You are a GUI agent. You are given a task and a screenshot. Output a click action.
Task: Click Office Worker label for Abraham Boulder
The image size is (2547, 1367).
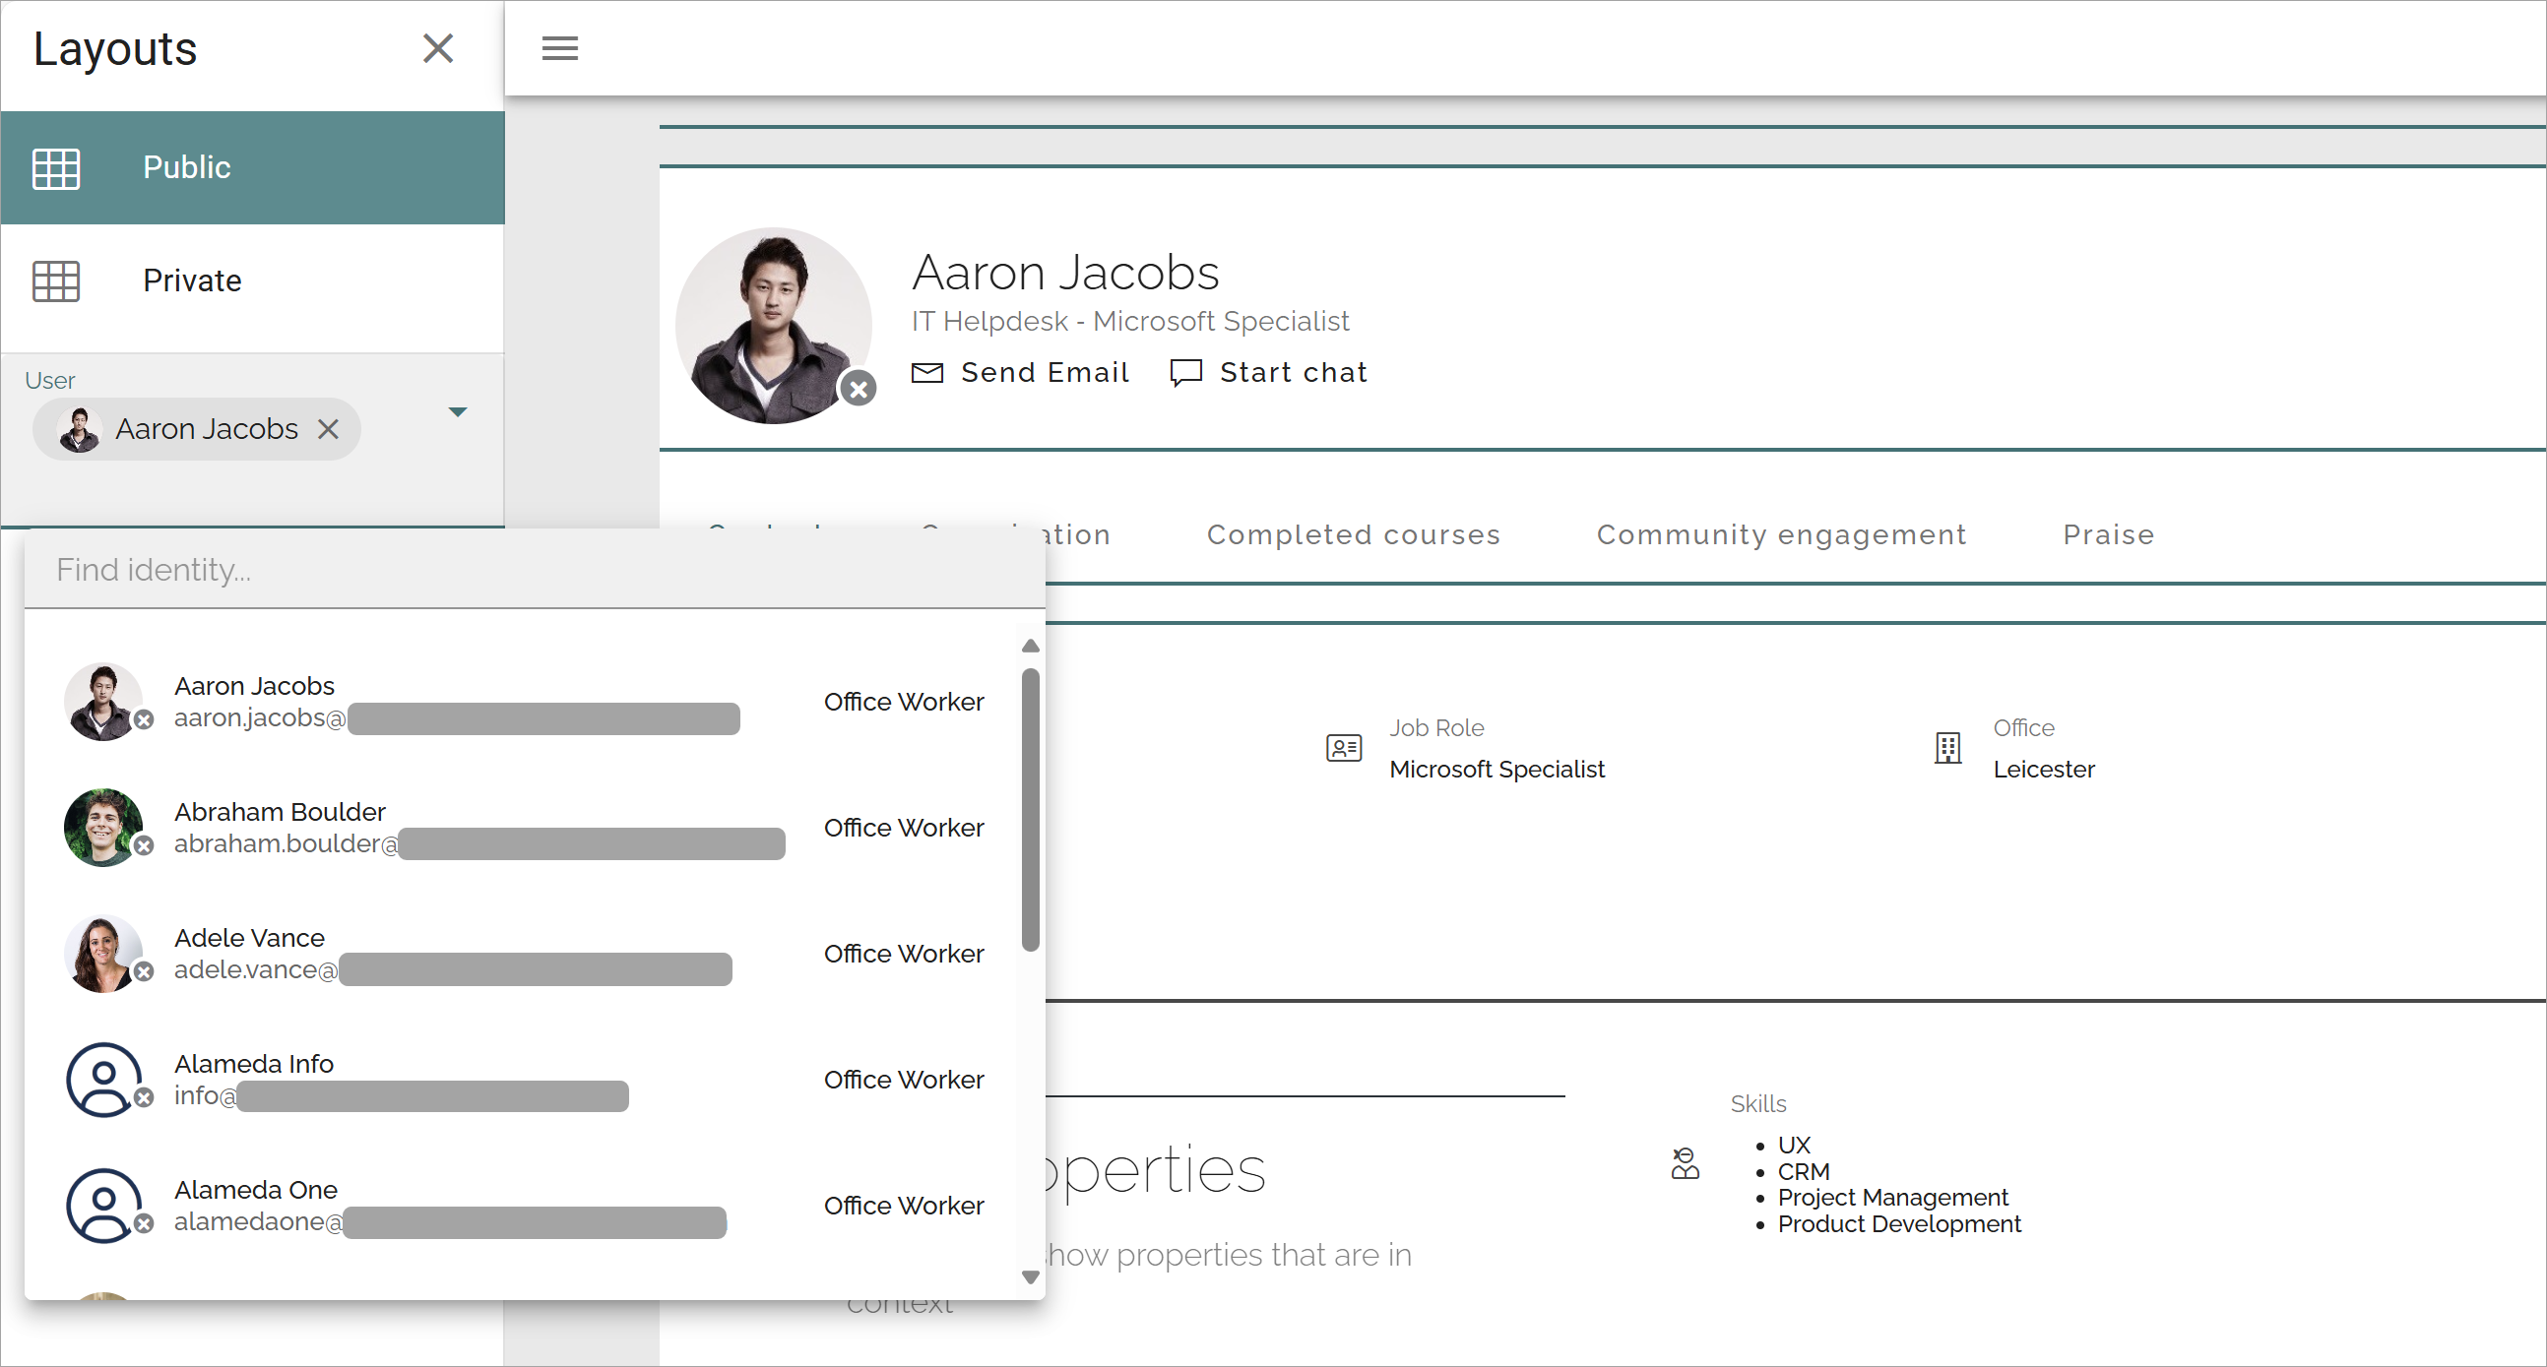point(904,828)
